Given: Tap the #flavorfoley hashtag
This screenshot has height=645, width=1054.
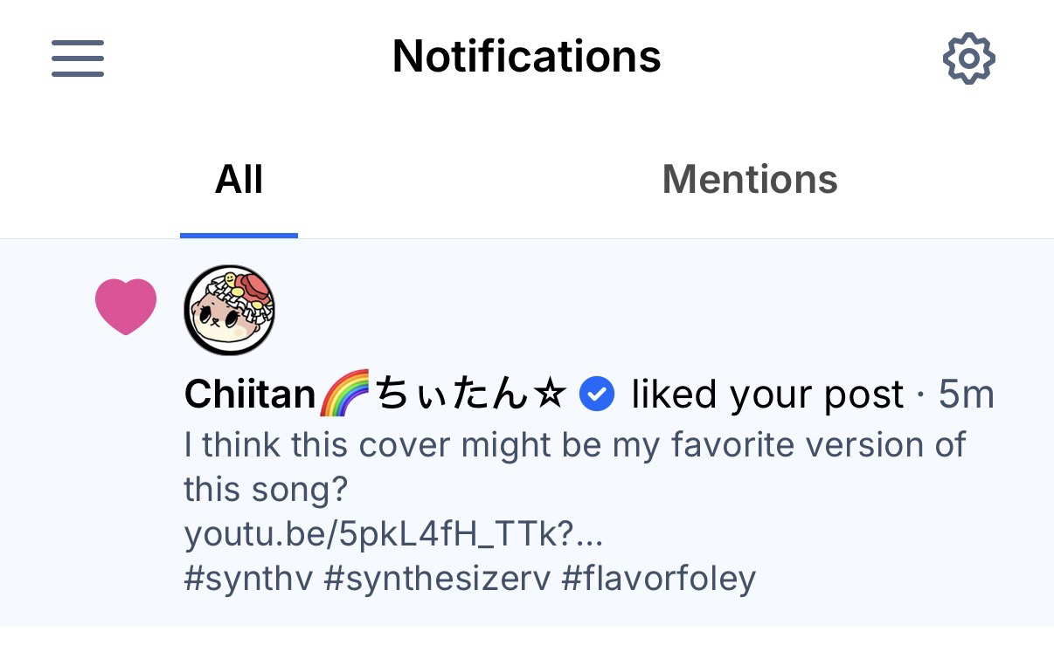Looking at the screenshot, I should [x=658, y=578].
